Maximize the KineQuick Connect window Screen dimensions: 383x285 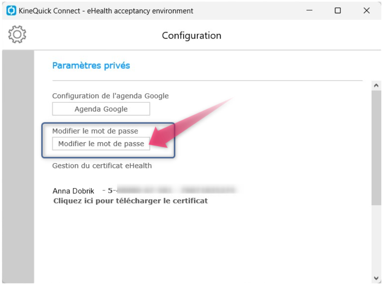(x=338, y=11)
